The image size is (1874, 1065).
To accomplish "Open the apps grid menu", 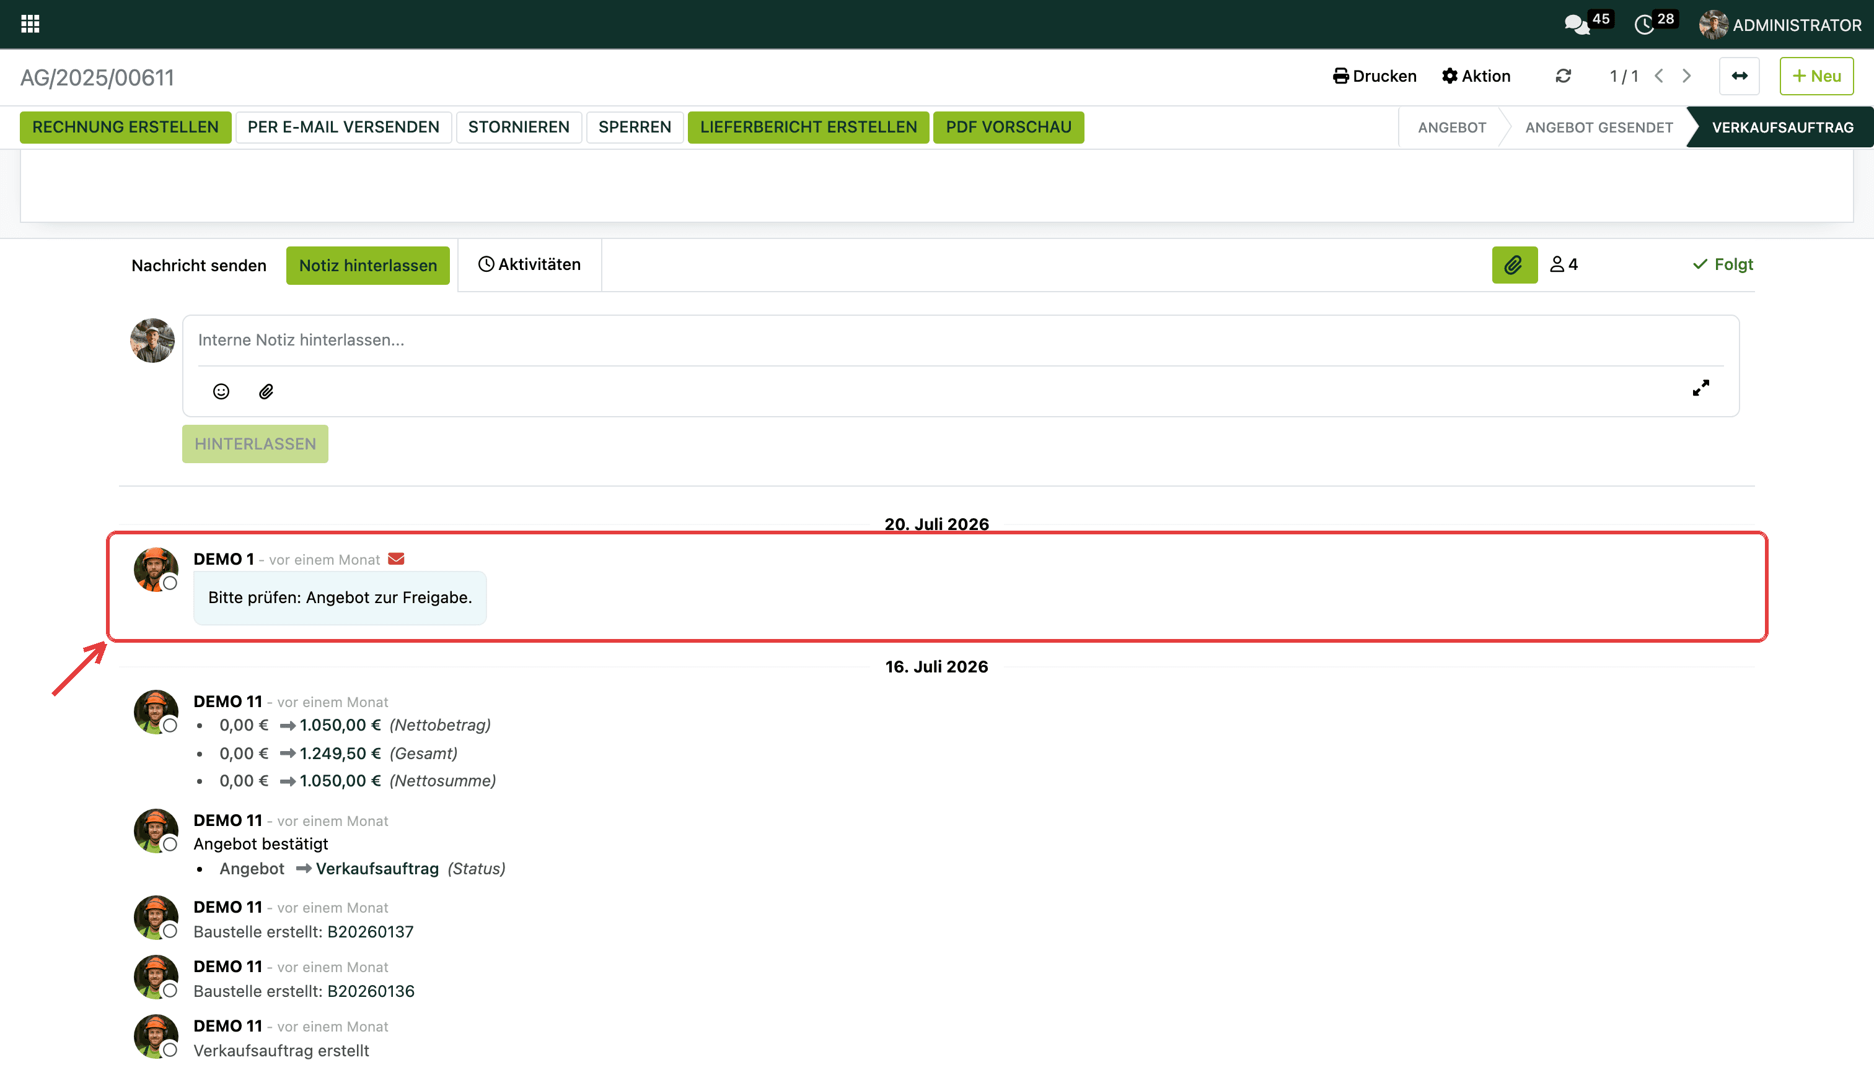I will (30, 24).
